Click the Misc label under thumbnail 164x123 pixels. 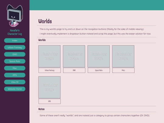click(x=123, y=70)
